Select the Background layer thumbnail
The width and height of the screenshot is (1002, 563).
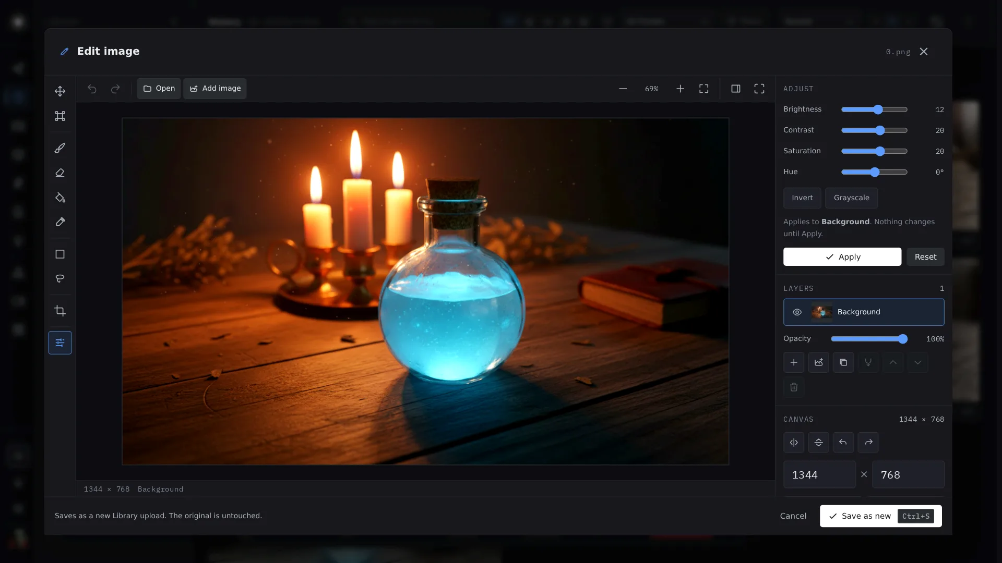pyautogui.click(x=821, y=312)
